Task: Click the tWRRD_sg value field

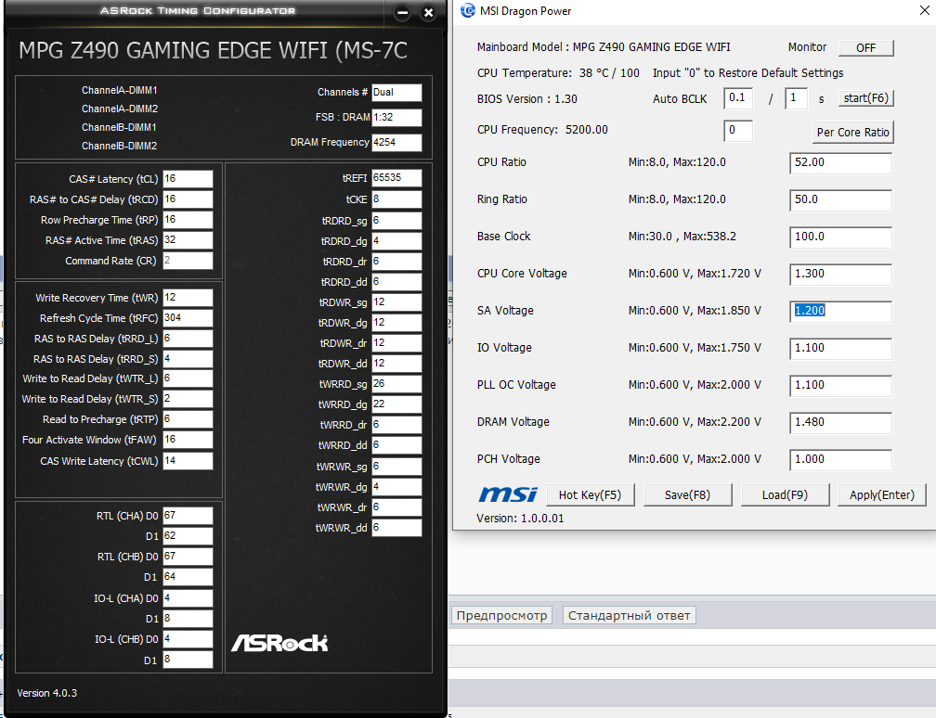Action: [397, 384]
